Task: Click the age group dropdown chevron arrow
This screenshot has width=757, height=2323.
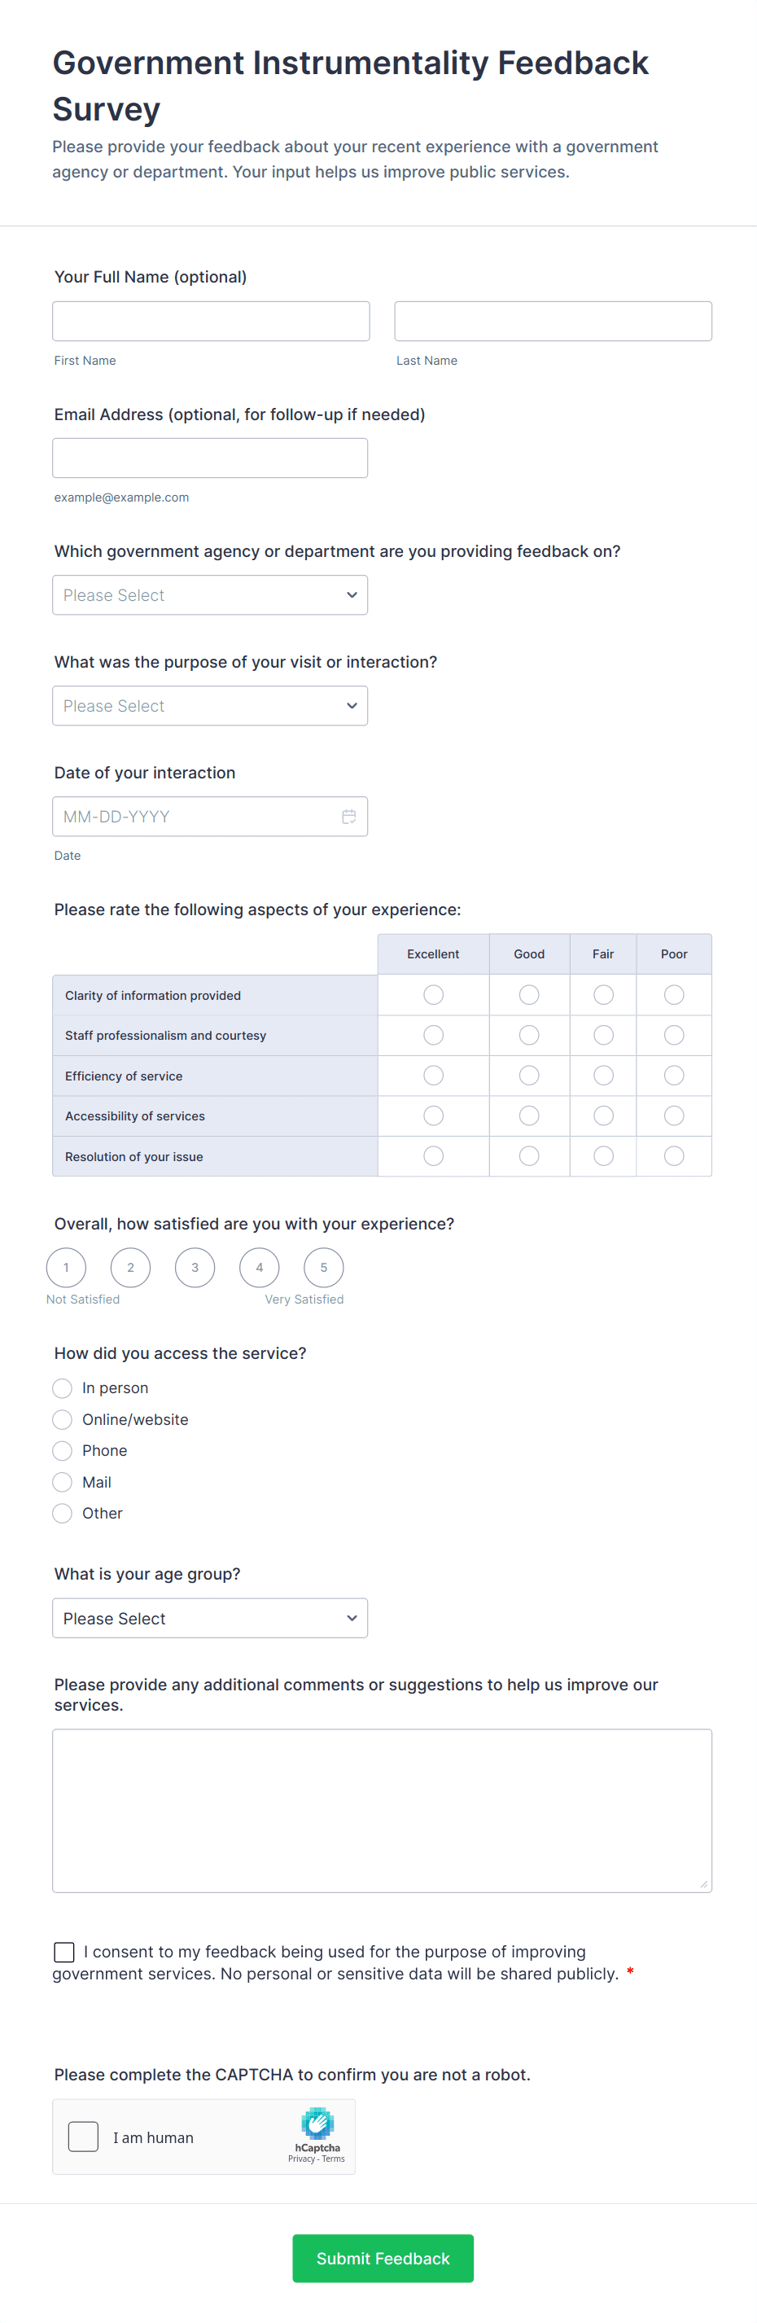Action: coord(352,1618)
